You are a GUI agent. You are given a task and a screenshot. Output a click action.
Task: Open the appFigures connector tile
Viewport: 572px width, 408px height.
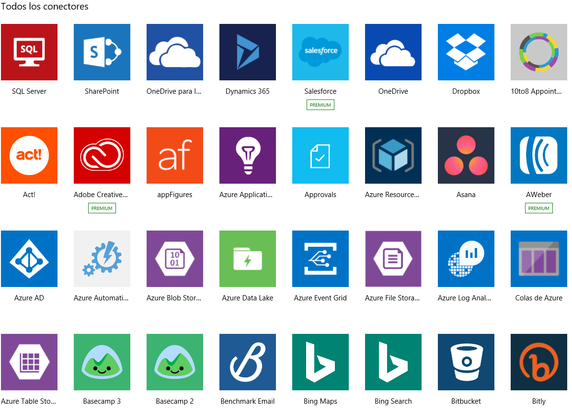175,155
